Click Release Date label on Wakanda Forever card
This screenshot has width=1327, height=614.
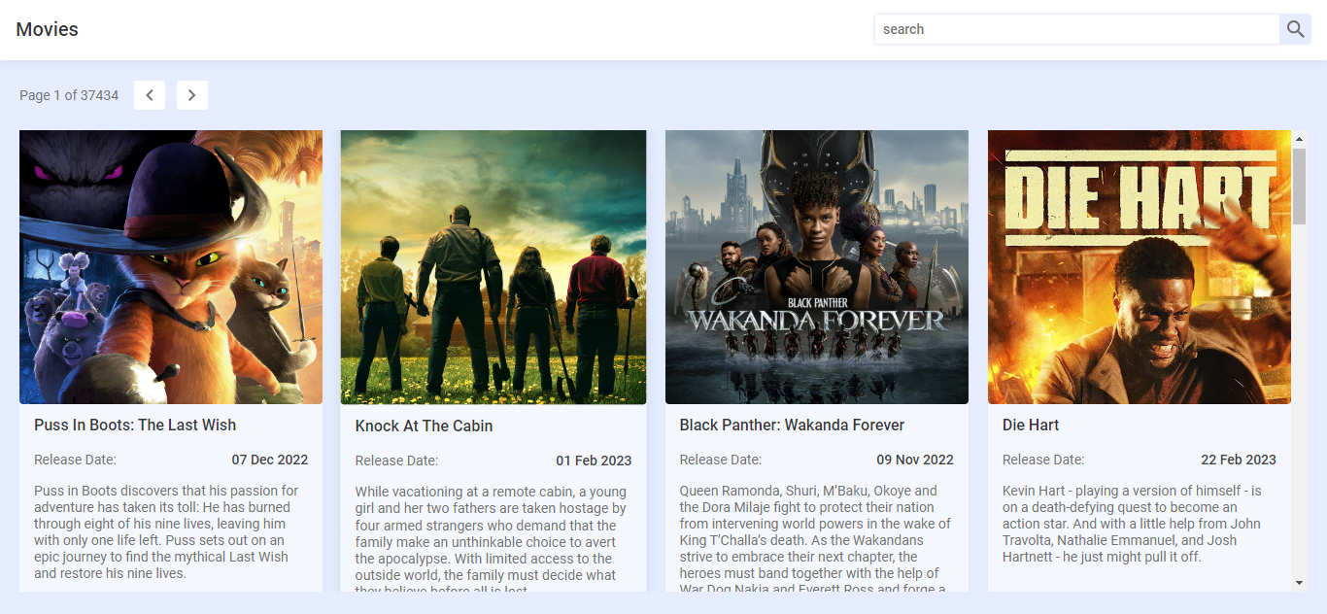coord(721,460)
